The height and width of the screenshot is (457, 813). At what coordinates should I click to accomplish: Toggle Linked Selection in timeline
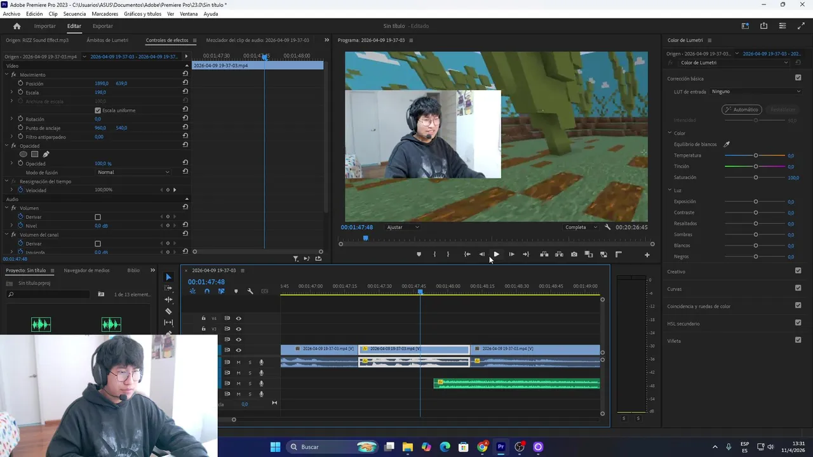[221, 291]
